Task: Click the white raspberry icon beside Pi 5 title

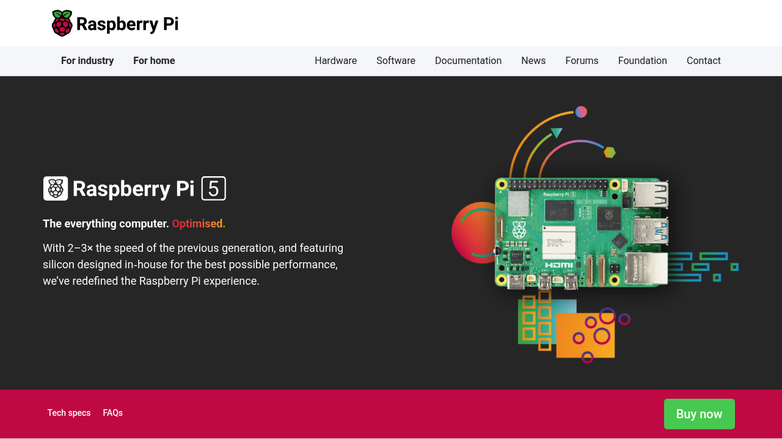Action: (56, 188)
